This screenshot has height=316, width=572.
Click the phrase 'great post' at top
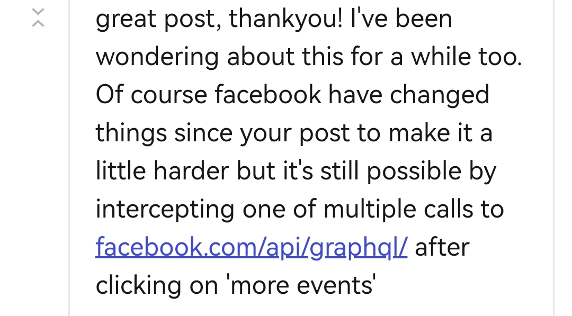pyautogui.click(x=158, y=20)
